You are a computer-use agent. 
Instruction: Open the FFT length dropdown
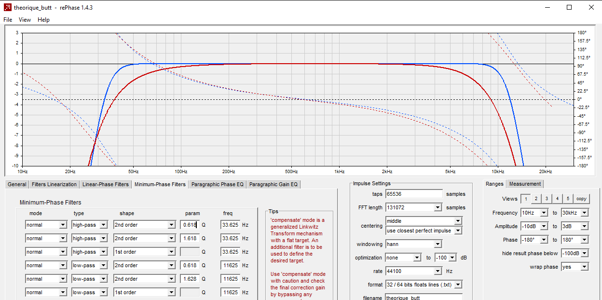pos(414,207)
